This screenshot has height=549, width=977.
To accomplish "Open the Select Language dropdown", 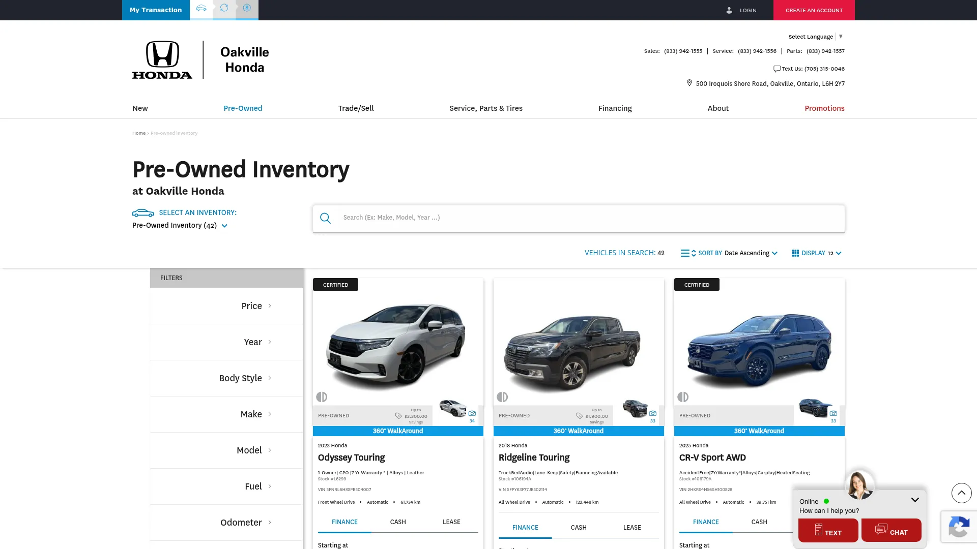I will [816, 37].
